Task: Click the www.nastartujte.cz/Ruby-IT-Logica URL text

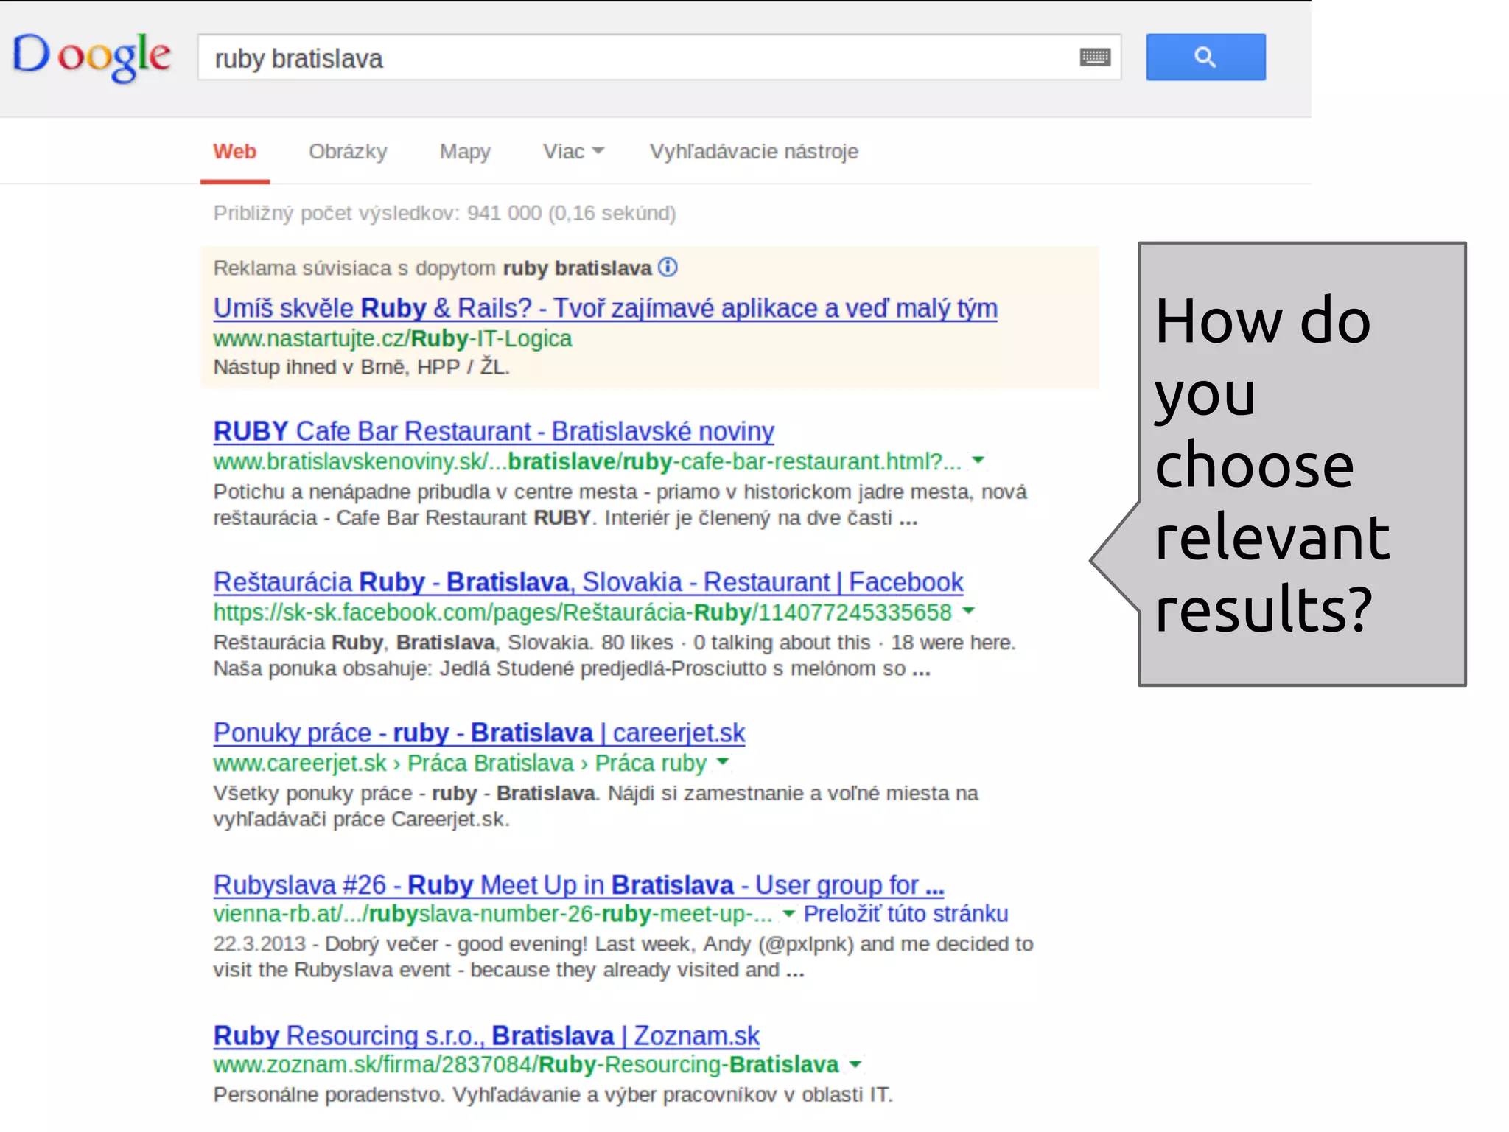Action: click(x=393, y=338)
